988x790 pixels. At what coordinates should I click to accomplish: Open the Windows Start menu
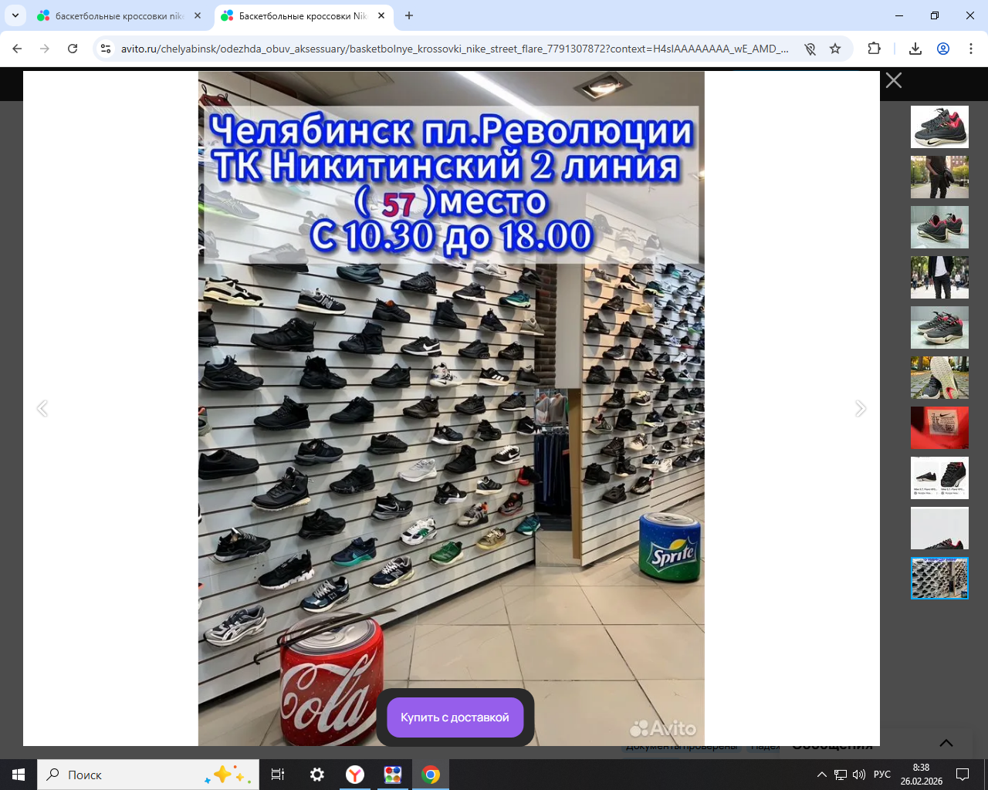point(19,775)
